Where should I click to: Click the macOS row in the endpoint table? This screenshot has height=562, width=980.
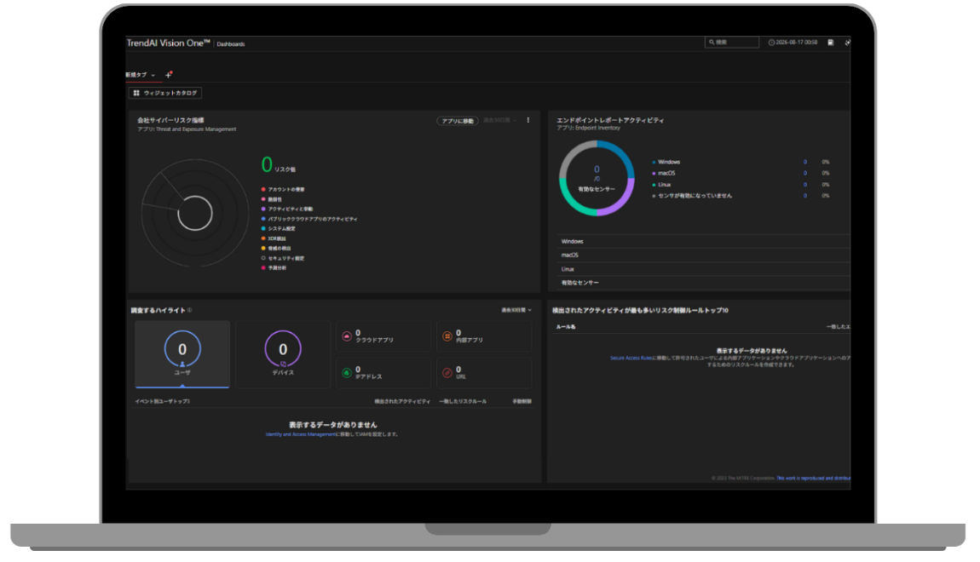point(703,255)
